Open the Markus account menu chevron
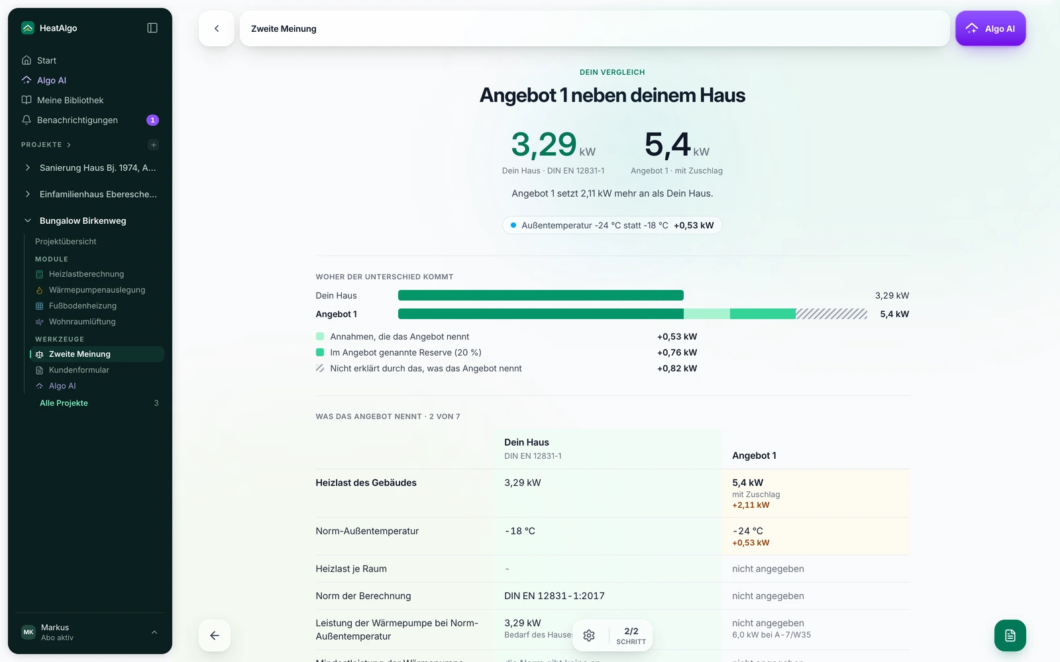 point(154,632)
